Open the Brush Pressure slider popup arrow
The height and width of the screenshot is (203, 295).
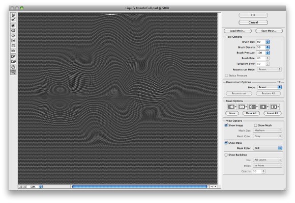click(x=268, y=53)
